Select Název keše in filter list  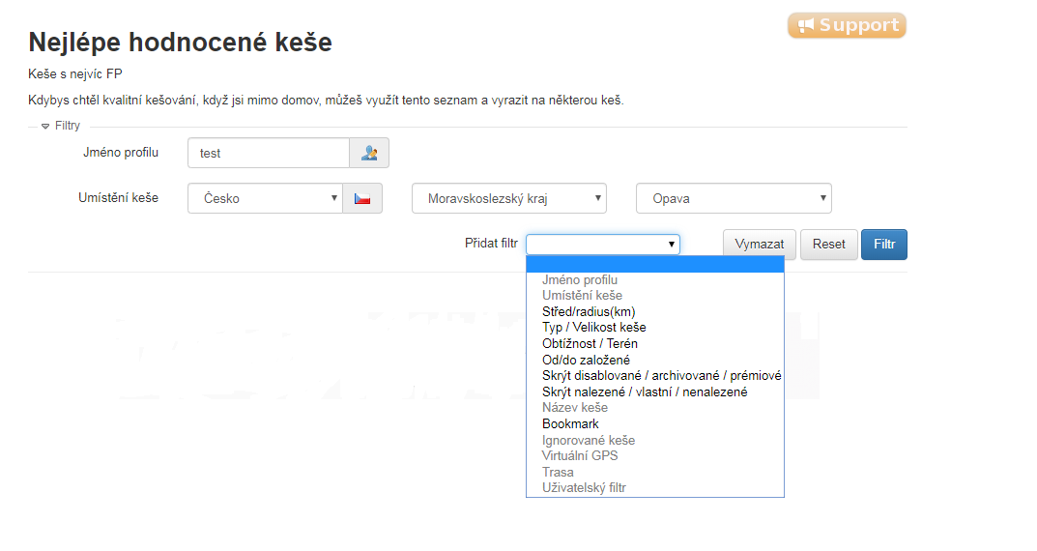654,408
